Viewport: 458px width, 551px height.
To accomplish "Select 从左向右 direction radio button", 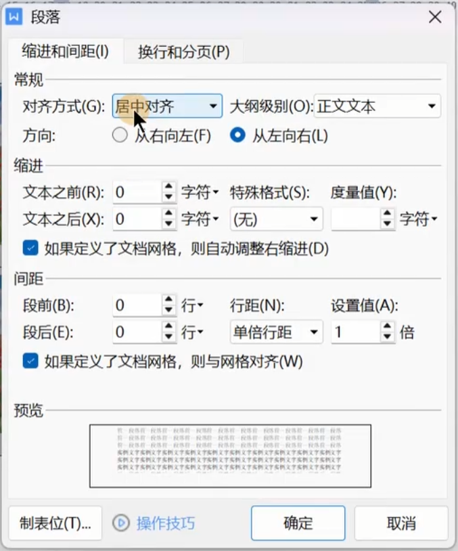I will tap(237, 135).
